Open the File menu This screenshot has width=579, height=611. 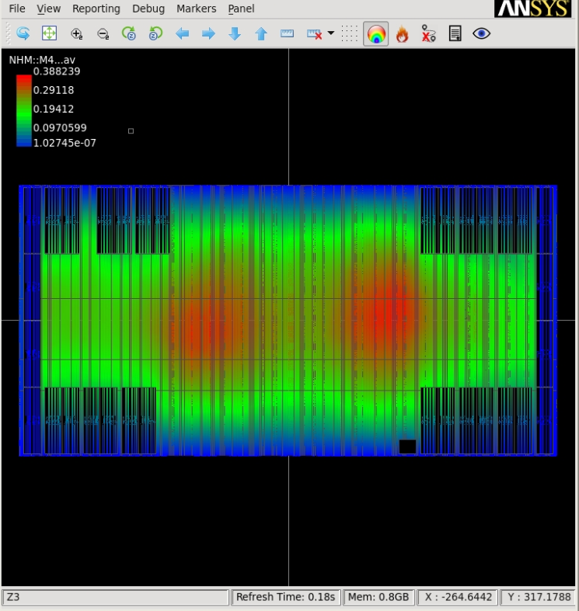(x=16, y=9)
